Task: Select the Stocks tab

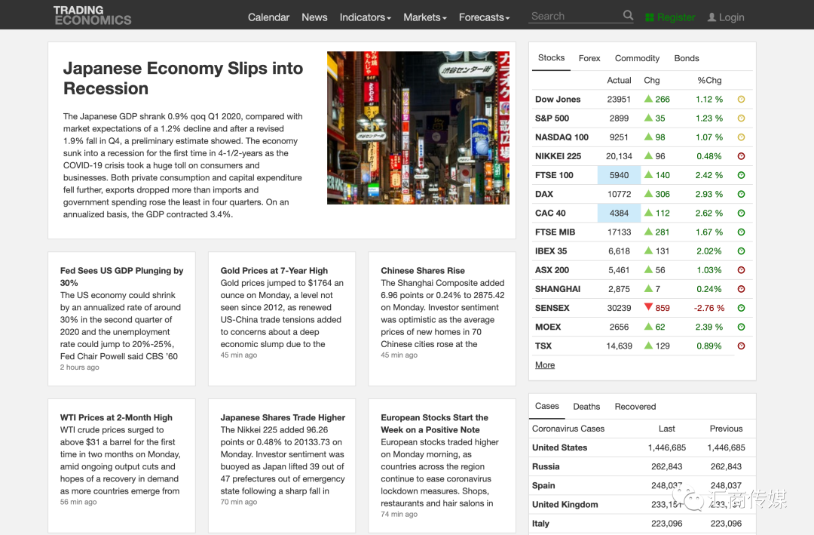Action: [x=551, y=57]
